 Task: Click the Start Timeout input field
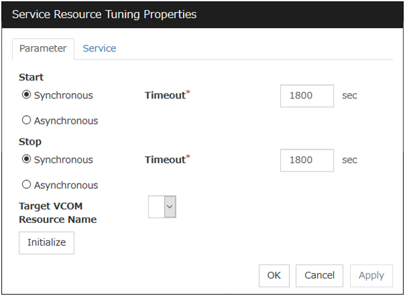[306, 96]
